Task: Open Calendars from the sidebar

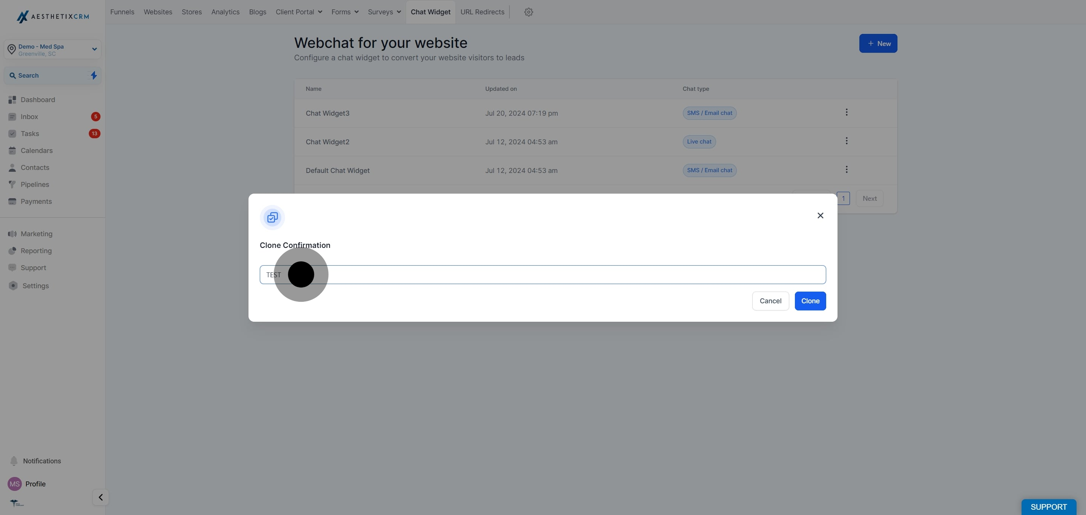Action: coord(36,150)
